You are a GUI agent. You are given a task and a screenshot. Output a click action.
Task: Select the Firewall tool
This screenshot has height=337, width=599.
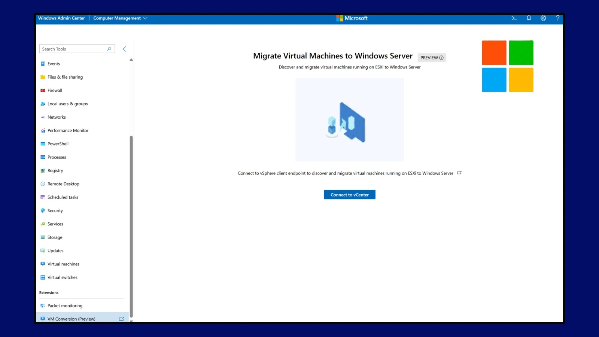point(55,90)
